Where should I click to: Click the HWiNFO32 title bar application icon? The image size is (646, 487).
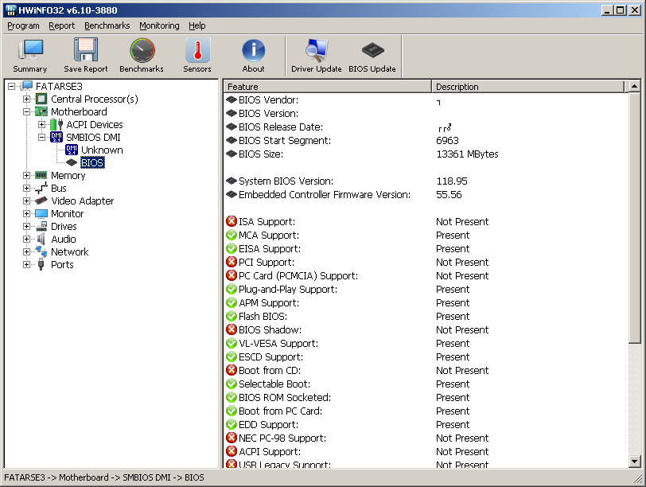[x=11, y=10]
